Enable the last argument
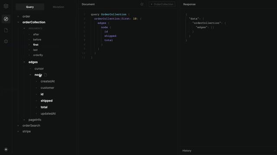277x155 pixels. (35, 50)
